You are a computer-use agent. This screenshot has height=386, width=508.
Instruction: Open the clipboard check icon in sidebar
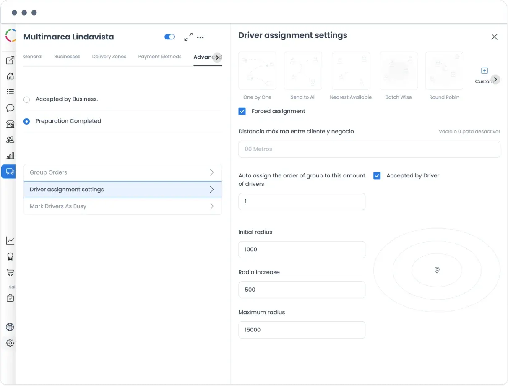(x=10, y=298)
